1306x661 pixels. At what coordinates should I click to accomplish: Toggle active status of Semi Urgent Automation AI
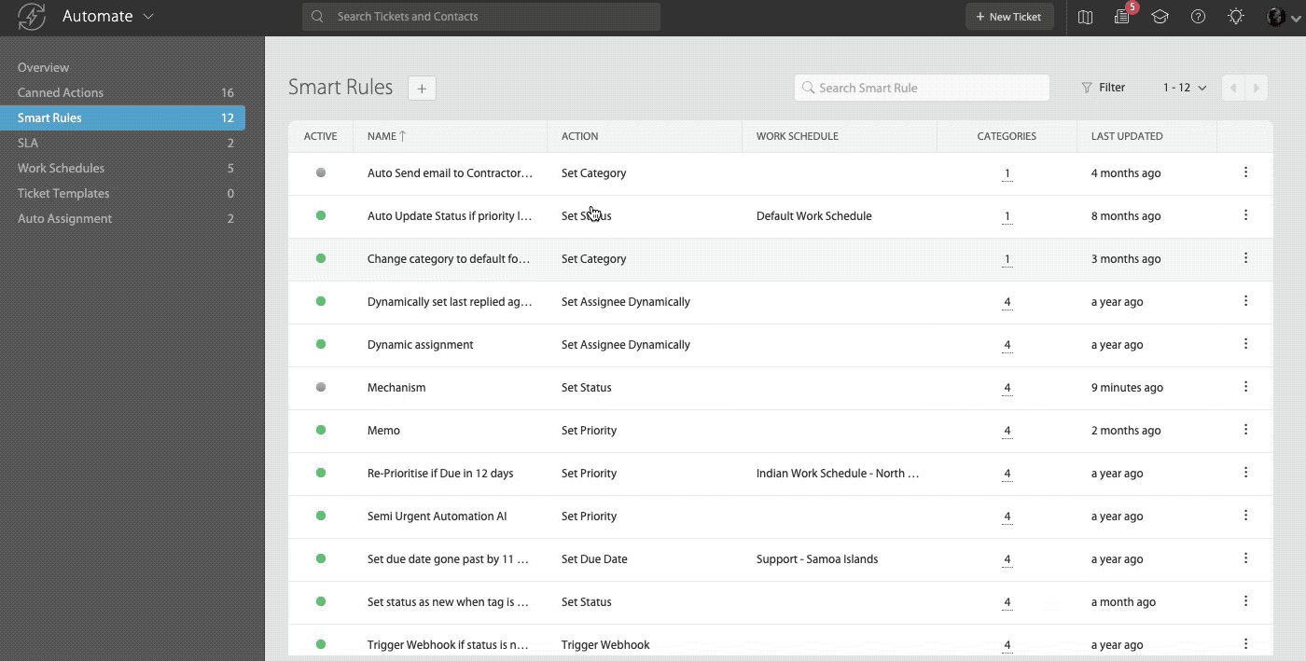coord(321,516)
